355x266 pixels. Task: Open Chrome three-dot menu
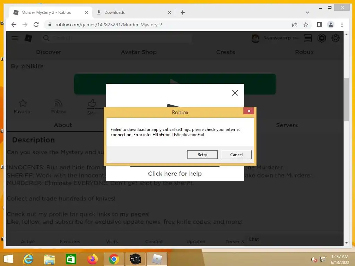pos(342,25)
